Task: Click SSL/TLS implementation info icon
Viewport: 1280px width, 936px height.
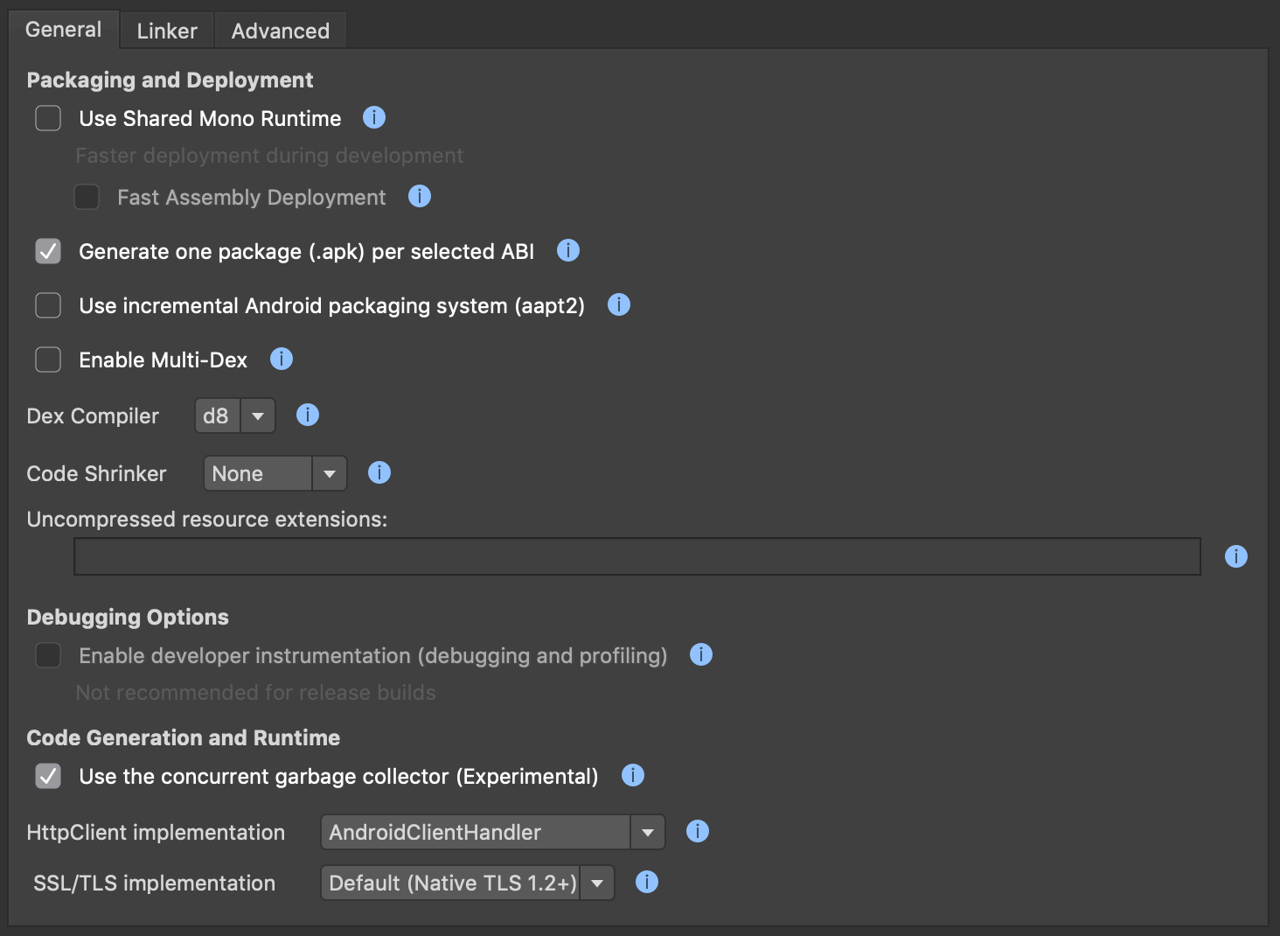Action: coord(647,882)
